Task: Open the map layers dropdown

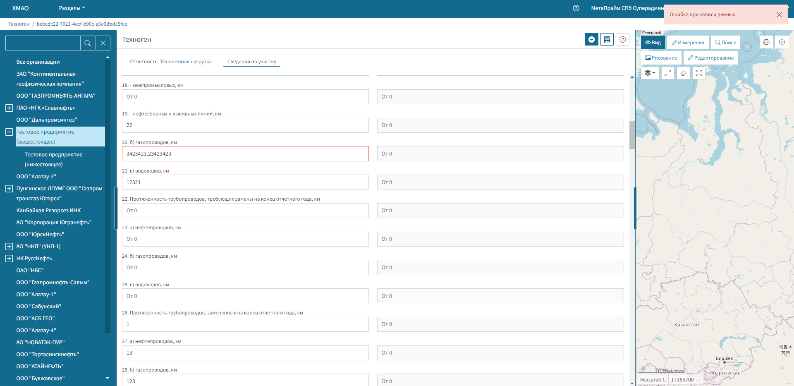Action: (x=650, y=73)
